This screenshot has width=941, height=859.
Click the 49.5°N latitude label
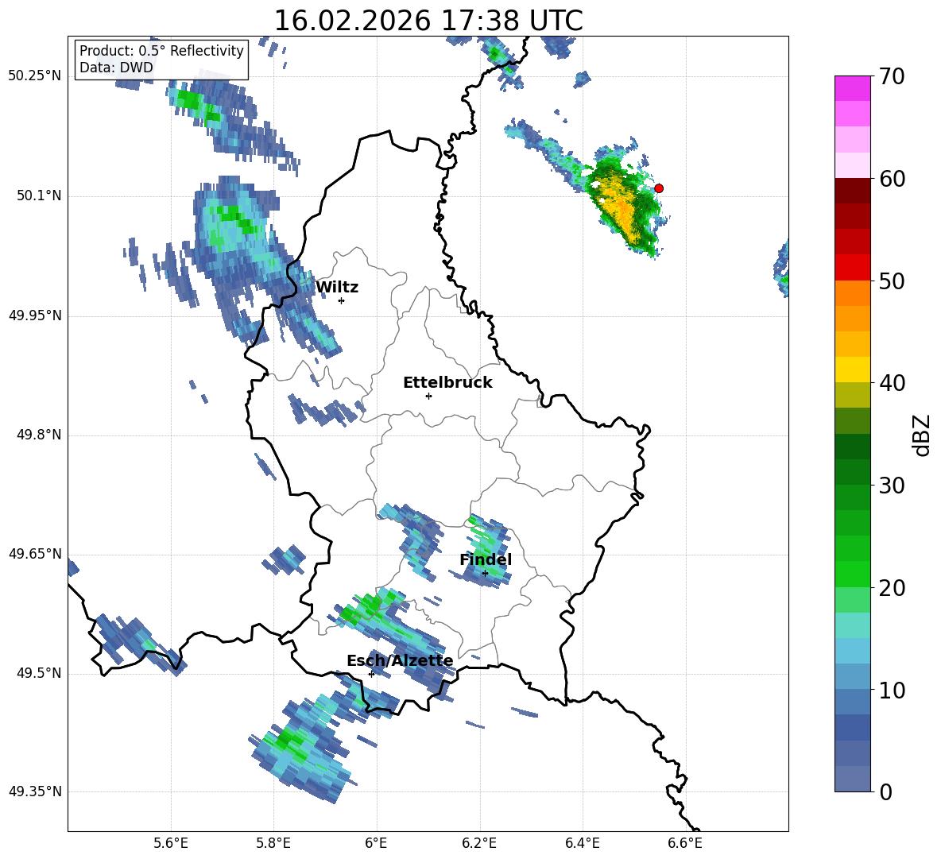(x=38, y=673)
